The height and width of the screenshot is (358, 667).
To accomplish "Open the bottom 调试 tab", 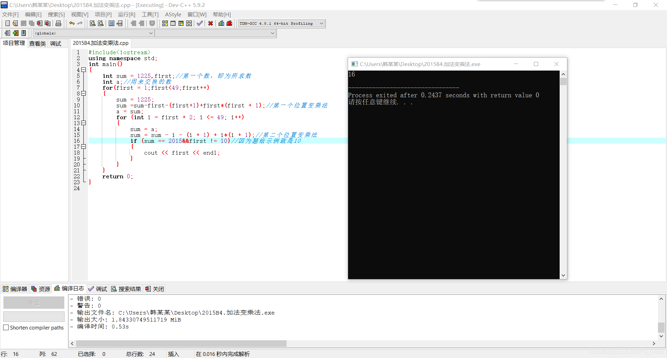I will 98,289.
